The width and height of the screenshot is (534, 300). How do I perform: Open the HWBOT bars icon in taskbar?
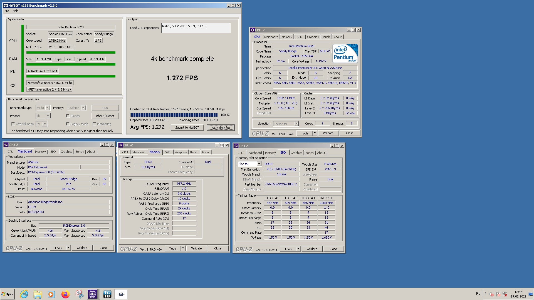tap(107, 294)
